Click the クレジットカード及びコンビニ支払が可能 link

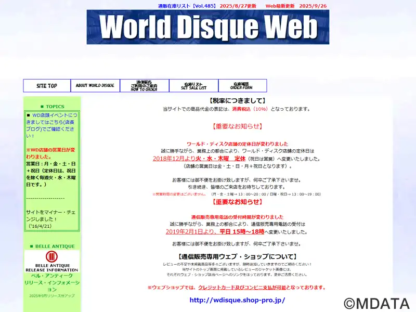tap(242, 288)
